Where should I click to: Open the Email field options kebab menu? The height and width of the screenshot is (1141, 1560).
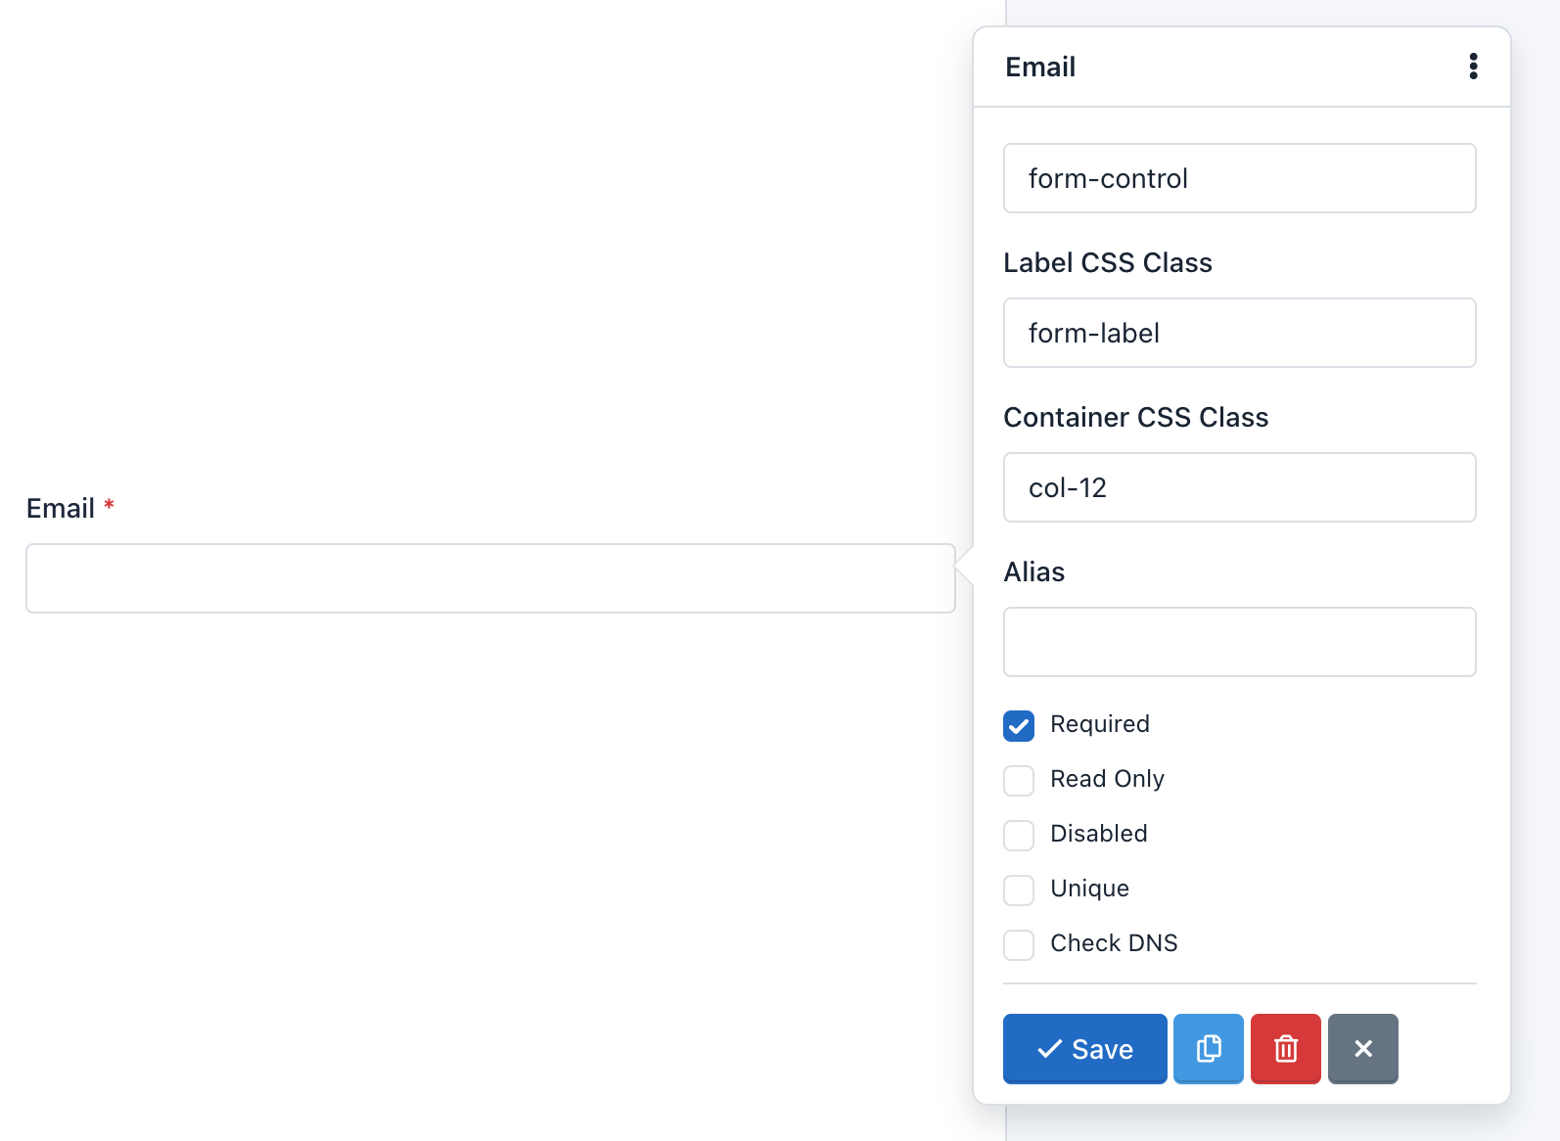click(x=1473, y=66)
